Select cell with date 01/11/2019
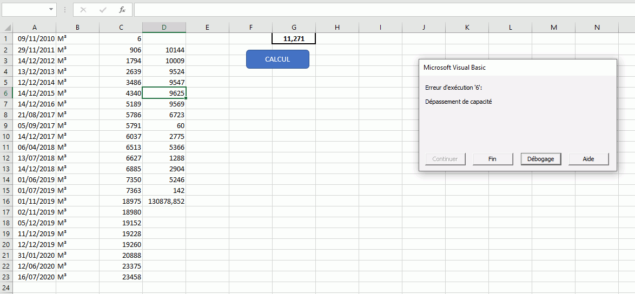The height and width of the screenshot is (294, 635). [35, 201]
